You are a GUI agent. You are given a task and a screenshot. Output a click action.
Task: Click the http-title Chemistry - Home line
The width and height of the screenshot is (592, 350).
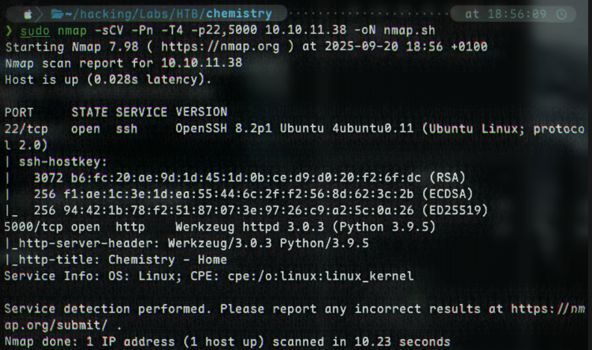116,259
